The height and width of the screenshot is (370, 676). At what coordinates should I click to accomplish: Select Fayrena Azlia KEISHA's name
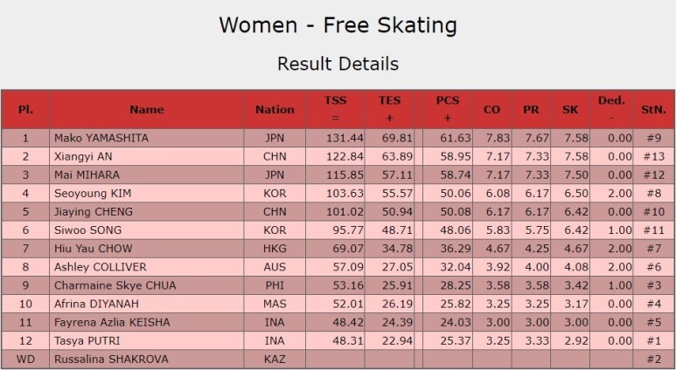click(112, 323)
